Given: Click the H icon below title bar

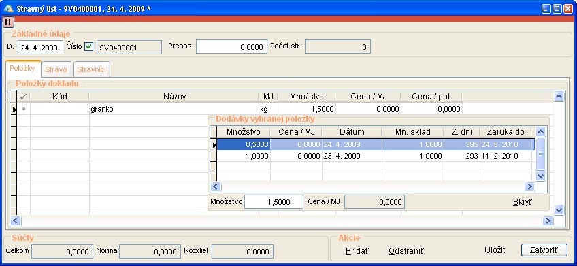Looking at the screenshot, I should pyautogui.click(x=7, y=22).
